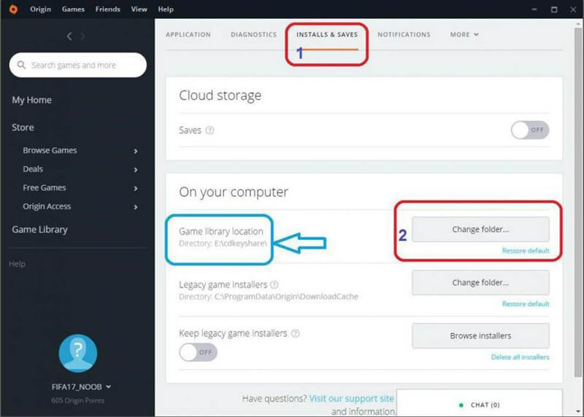584x417 pixels.
Task: Go forward with the right arrow
Action: [x=82, y=36]
